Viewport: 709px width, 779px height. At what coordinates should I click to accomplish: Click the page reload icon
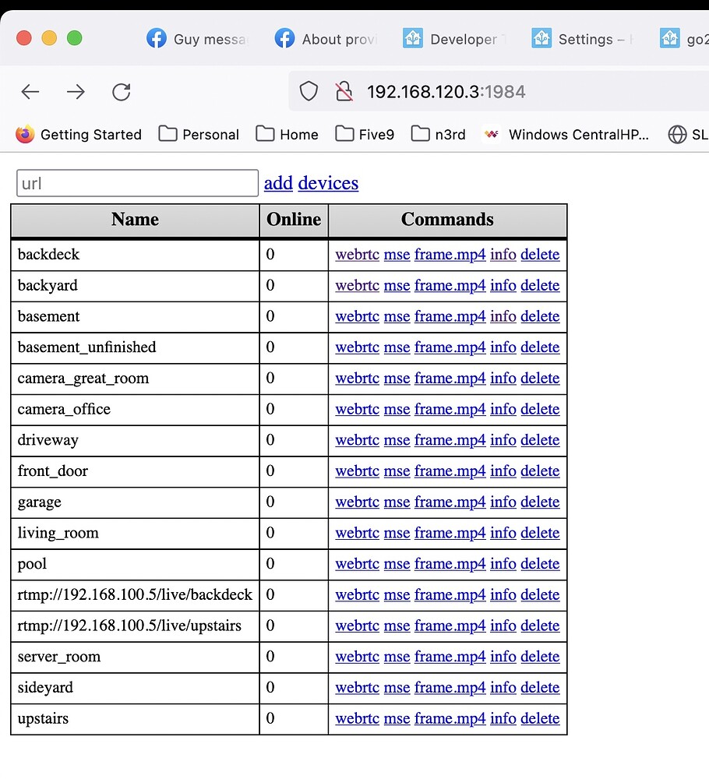(121, 91)
